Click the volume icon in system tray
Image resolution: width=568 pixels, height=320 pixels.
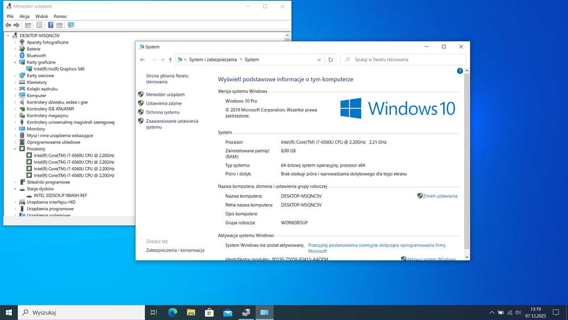pos(519,313)
